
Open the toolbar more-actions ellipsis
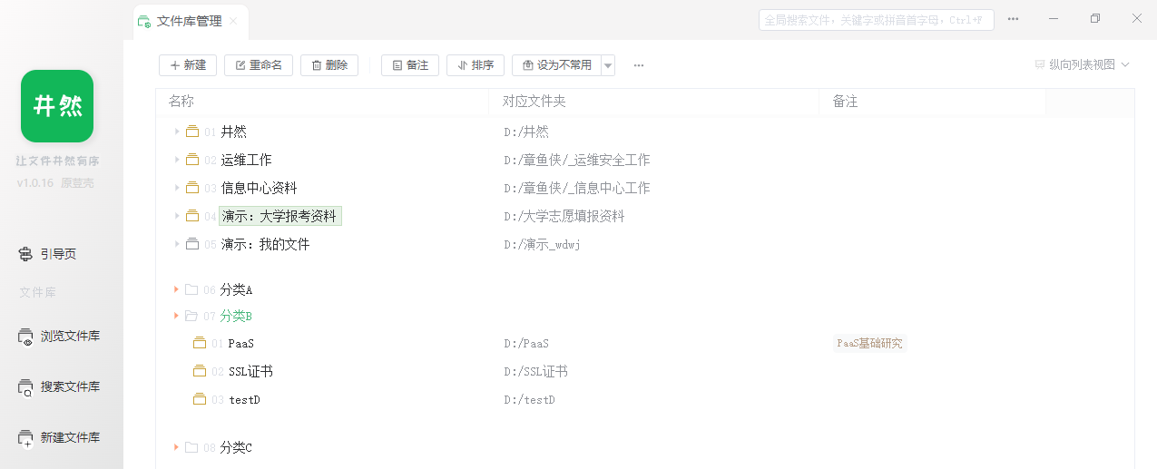click(x=639, y=65)
